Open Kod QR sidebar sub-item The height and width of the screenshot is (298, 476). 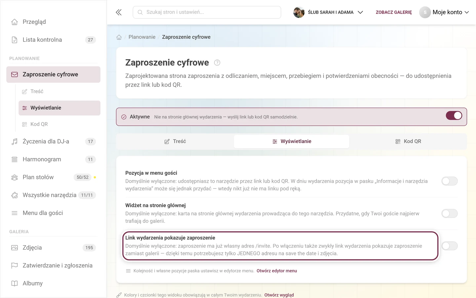click(59, 124)
